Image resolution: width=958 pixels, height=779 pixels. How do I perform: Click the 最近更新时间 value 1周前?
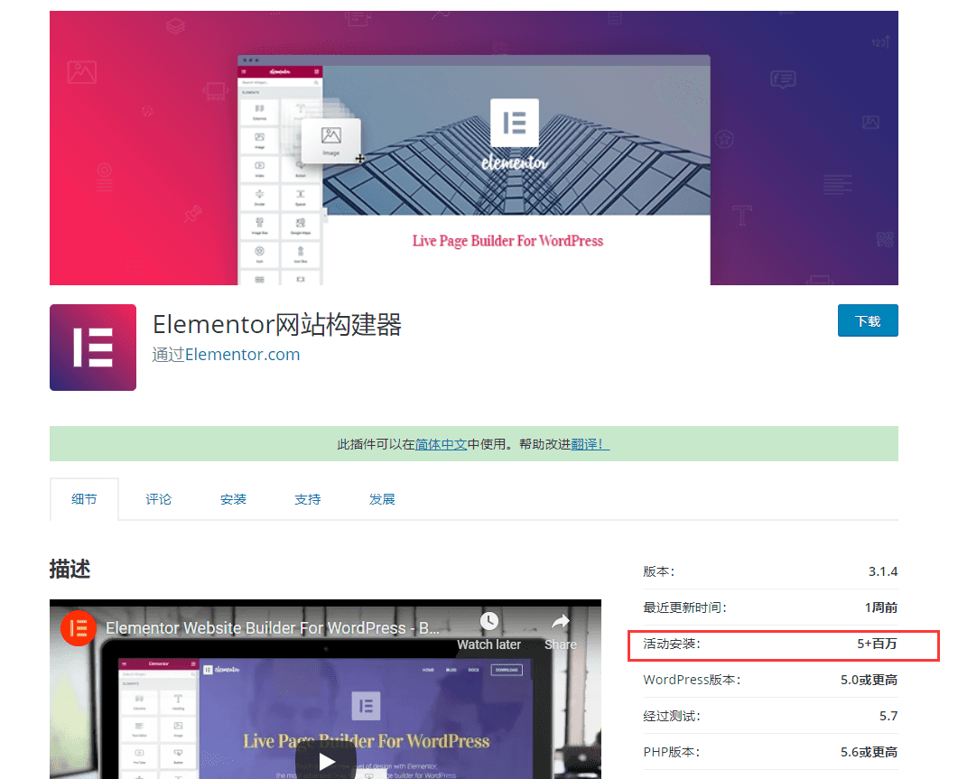coord(881,607)
